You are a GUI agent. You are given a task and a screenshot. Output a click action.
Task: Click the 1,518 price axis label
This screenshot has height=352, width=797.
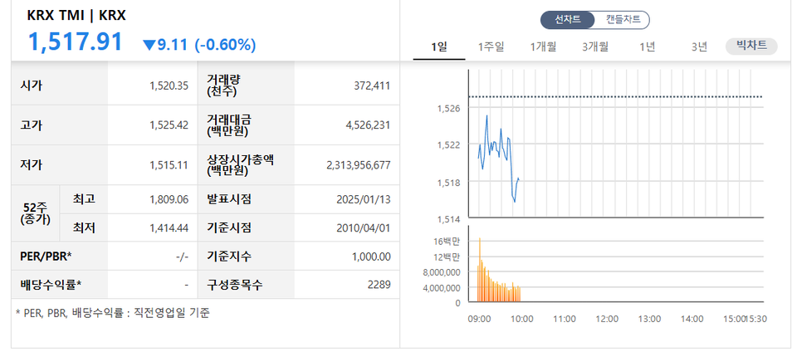(x=447, y=182)
